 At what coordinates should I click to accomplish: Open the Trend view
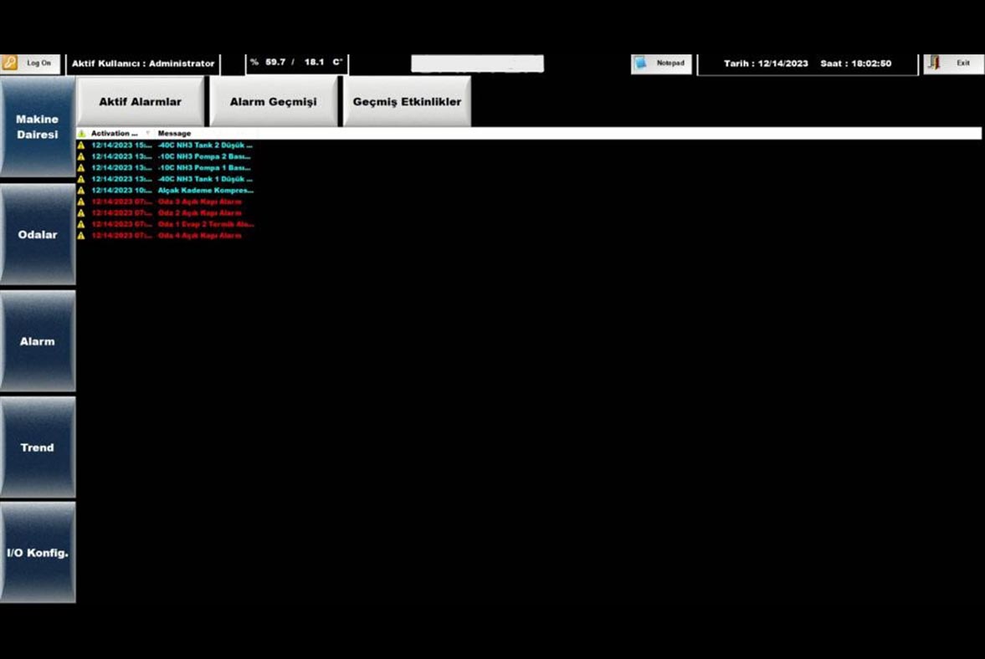[x=38, y=447]
